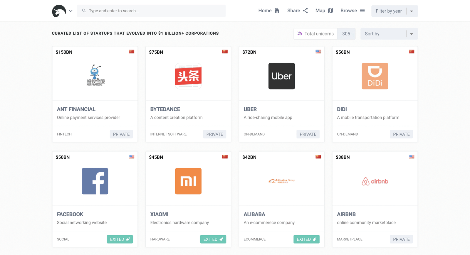Open the Browse menu

coord(352,11)
